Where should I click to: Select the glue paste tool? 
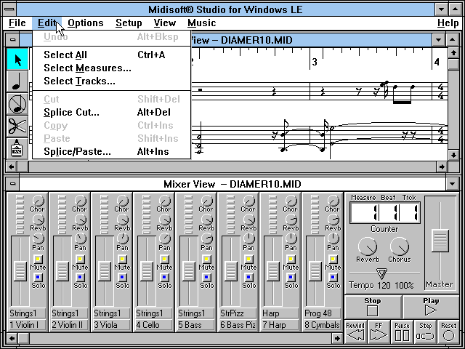click(x=17, y=148)
